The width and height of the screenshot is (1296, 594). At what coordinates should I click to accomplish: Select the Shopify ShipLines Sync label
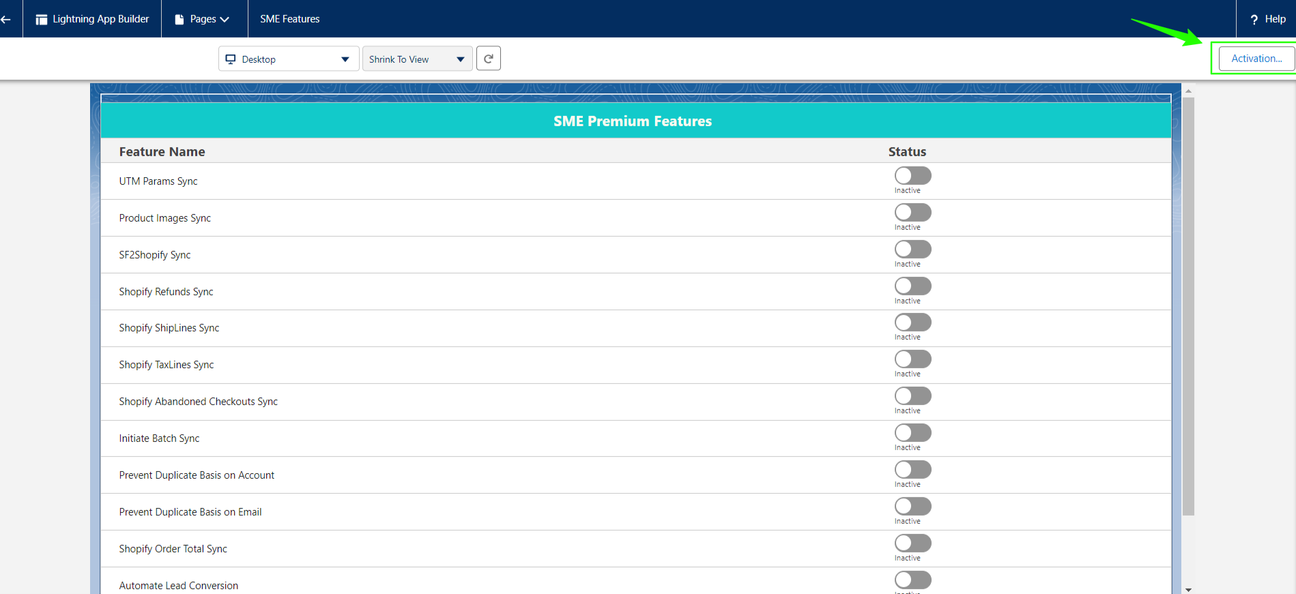[169, 328]
